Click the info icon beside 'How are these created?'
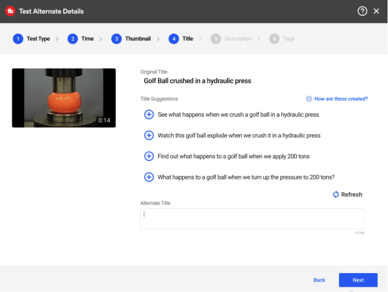Screen dimensions: 388x292 coord(309,99)
